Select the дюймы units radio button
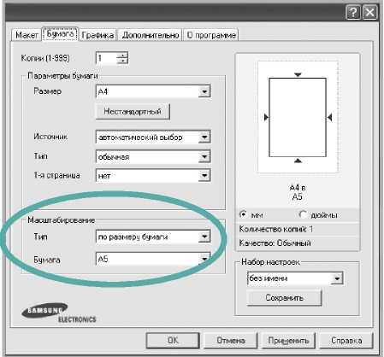The image size is (384, 357). [x=303, y=214]
